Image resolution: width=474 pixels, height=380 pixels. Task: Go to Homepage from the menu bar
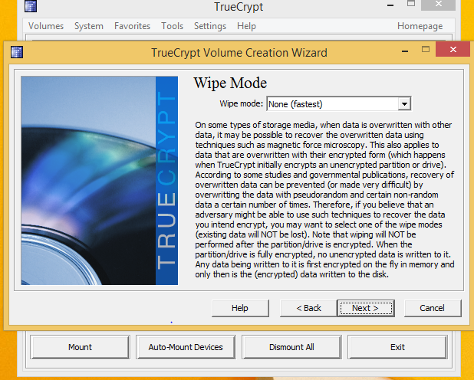(420, 26)
